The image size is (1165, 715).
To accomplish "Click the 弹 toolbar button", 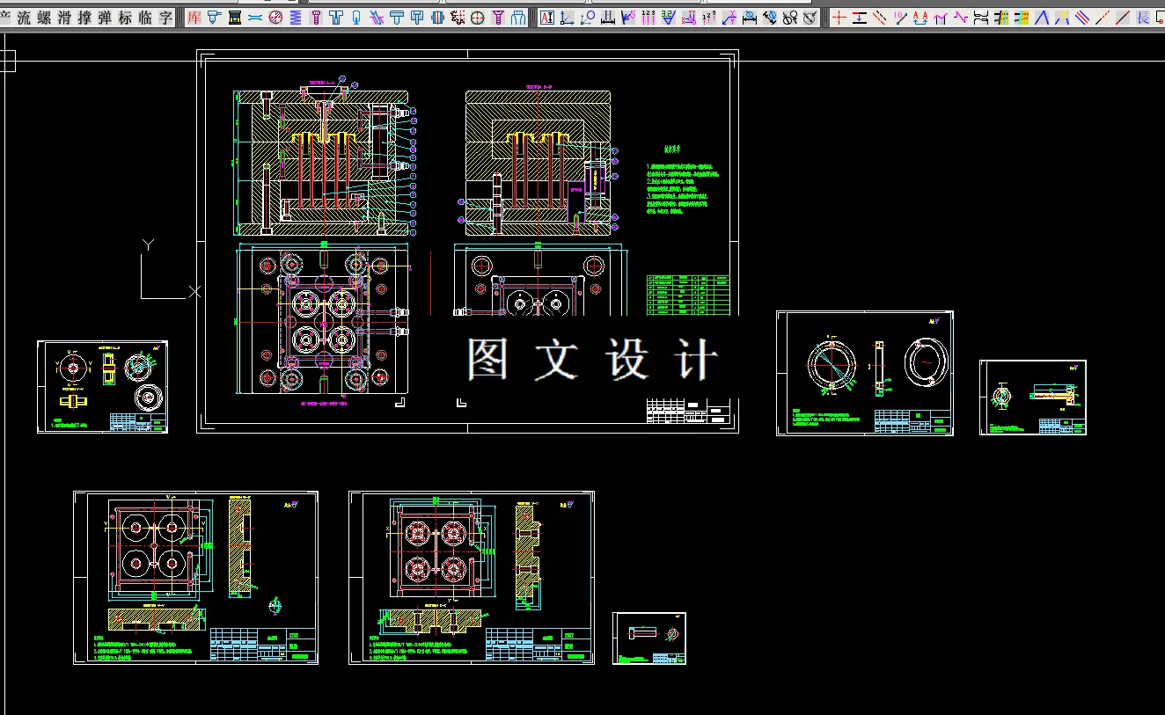I will pyautogui.click(x=106, y=17).
